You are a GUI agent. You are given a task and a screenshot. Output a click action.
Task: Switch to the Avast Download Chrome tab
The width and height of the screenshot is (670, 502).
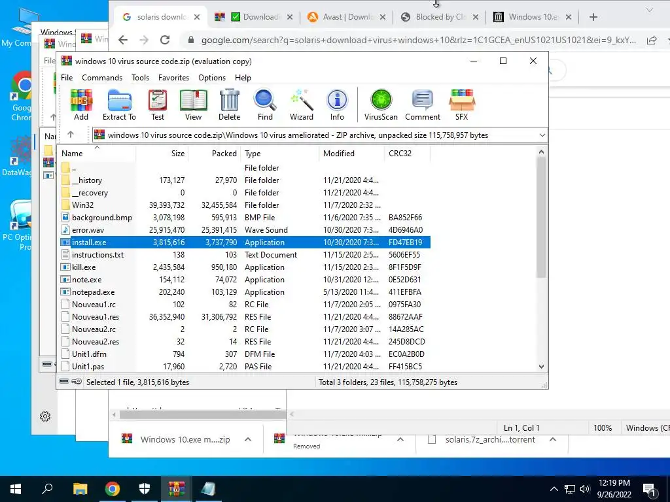346,16
